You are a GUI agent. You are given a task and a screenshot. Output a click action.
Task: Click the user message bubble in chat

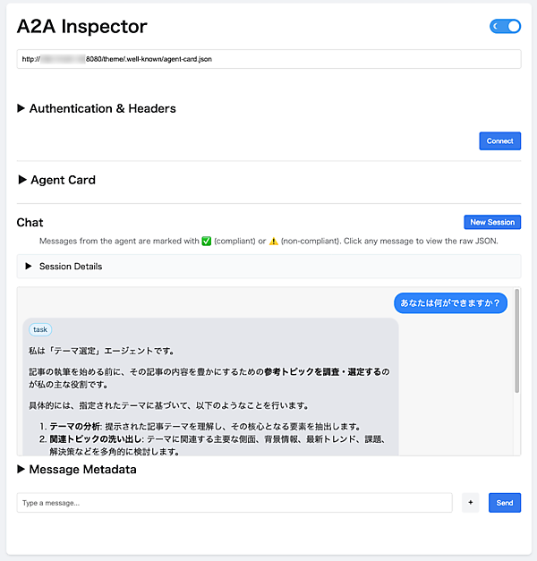pos(450,303)
